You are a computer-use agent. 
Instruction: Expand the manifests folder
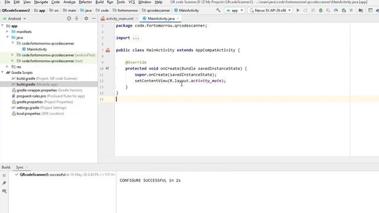pyautogui.click(x=8, y=31)
